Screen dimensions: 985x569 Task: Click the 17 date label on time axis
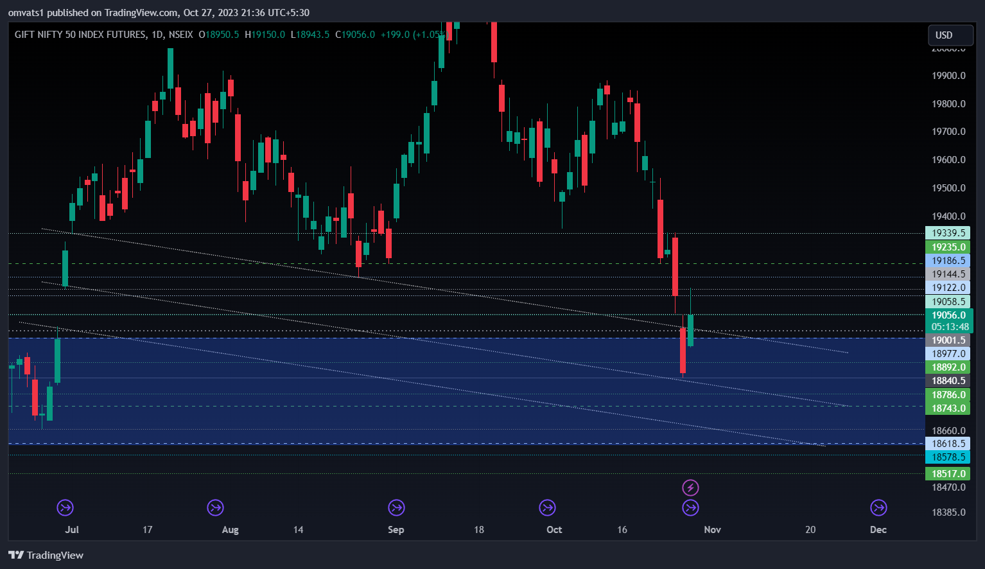pyautogui.click(x=148, y=530)
